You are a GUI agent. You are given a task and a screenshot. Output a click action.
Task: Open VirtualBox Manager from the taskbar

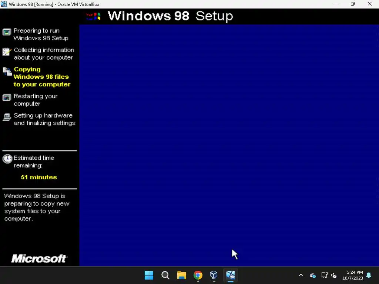(214, 275)
